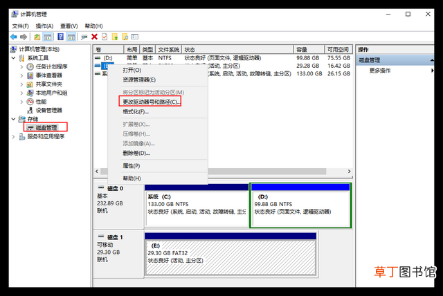Expand the 服务和应用程序 tree node arrow
443x296 pixels.
pos(13,136)
